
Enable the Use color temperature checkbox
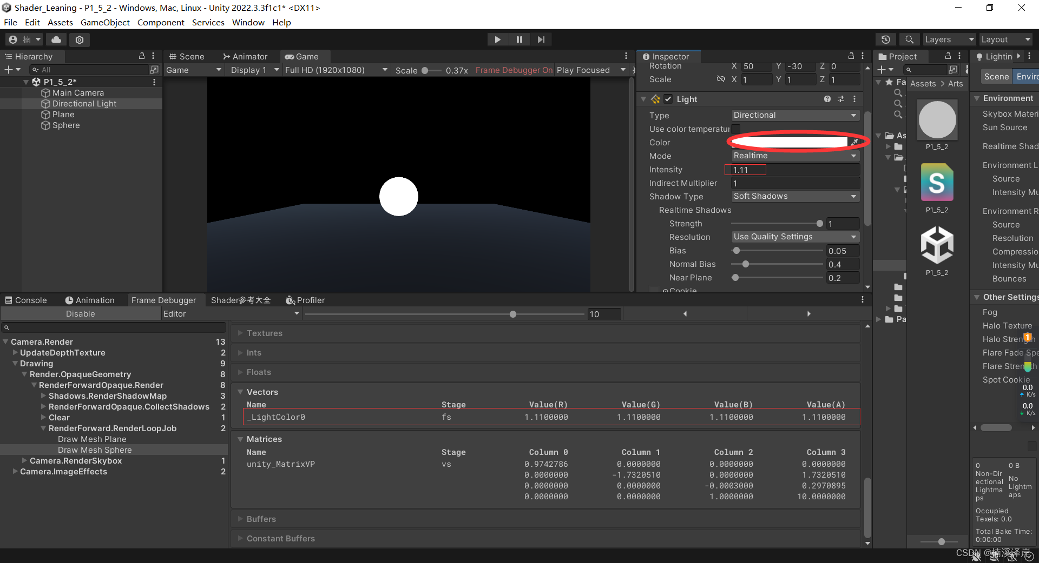pyautogui.click(x=735, y=129)
